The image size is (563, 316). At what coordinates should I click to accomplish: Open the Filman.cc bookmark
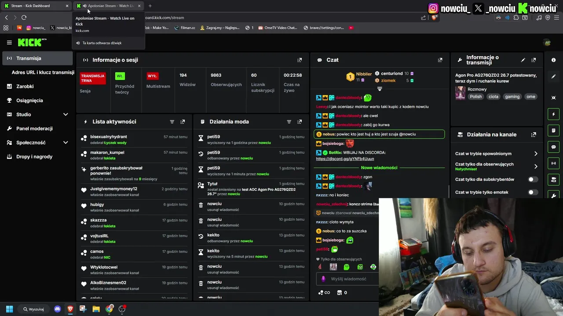tap(185, 28)
